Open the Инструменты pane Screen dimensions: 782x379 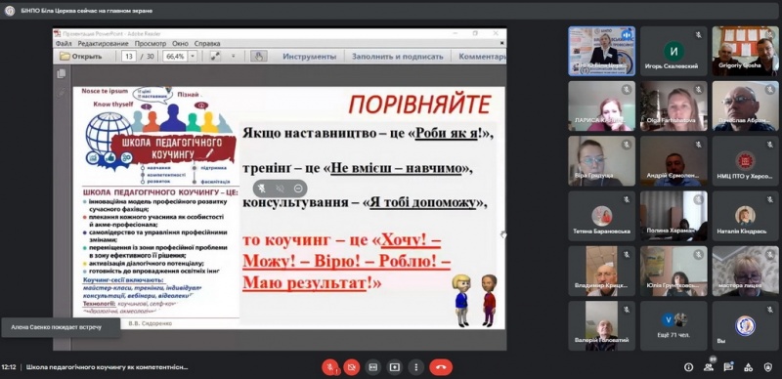tap(310, 57)
